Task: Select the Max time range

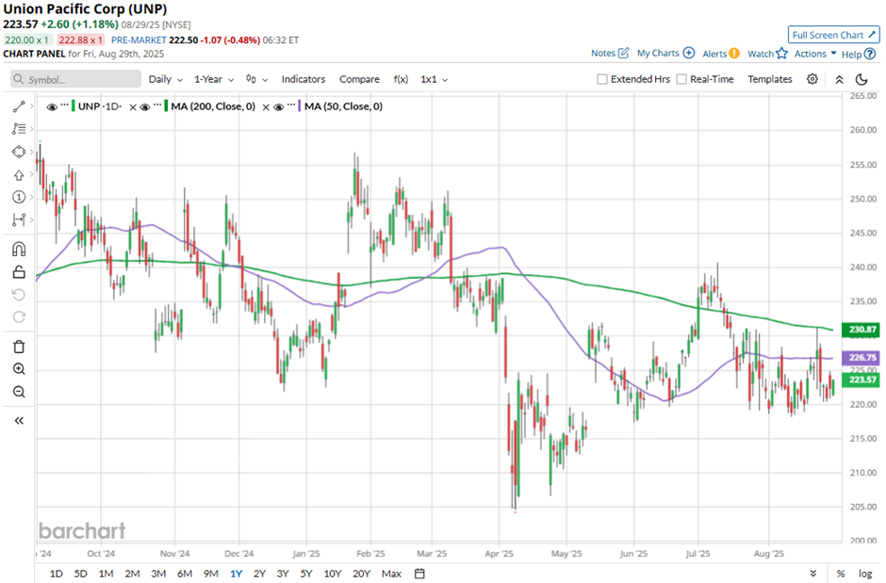Action: (x=391, y=574)
